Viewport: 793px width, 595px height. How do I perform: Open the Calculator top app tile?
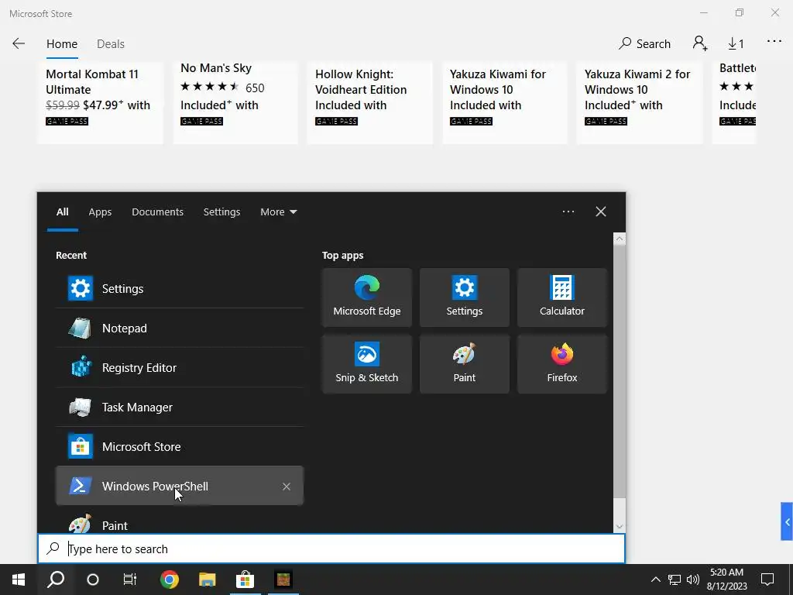[x=562, y=297]
